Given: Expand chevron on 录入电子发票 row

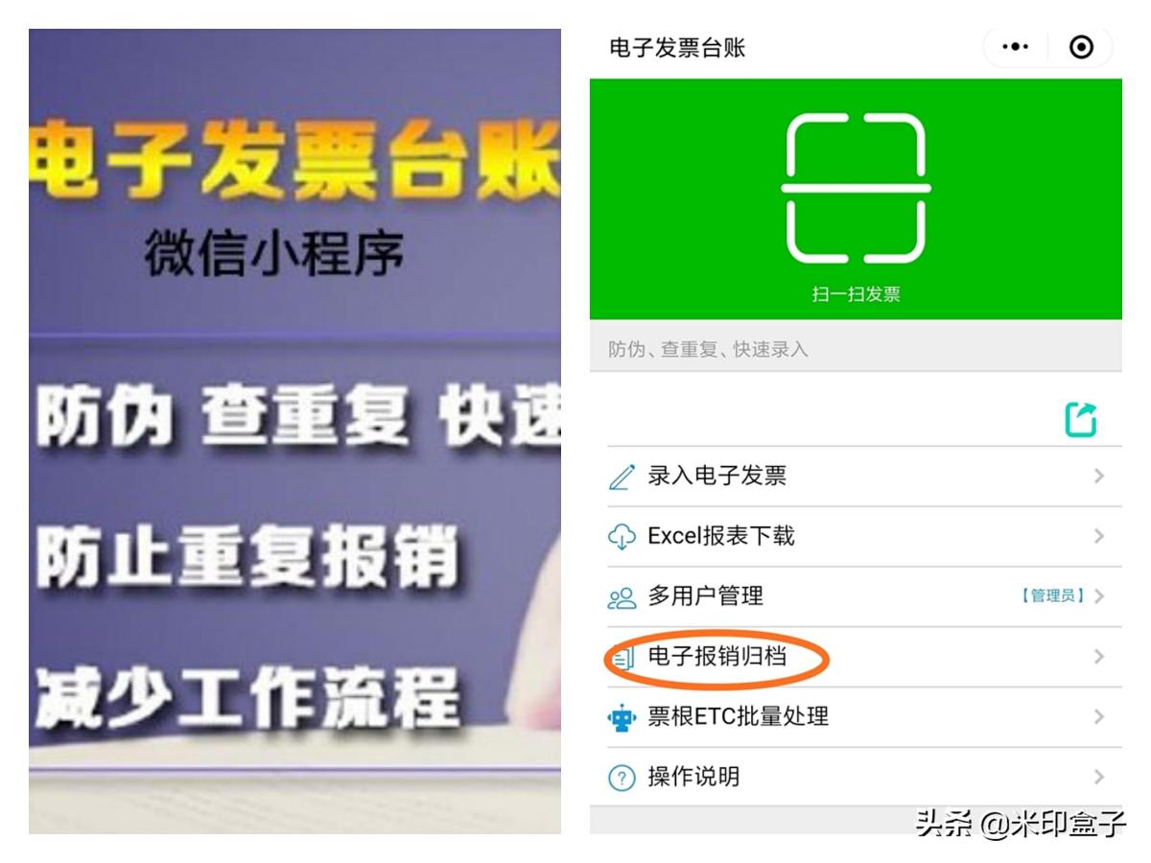Looking at the screenshot, I should pos(1098,476).
